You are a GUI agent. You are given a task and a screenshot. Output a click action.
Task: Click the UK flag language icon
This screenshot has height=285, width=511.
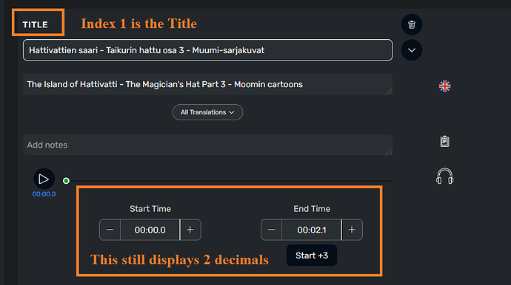tap(444, 86)
